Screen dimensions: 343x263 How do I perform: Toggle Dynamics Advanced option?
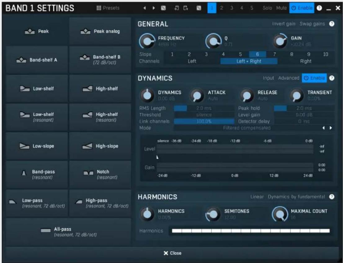tap(288, 78)
